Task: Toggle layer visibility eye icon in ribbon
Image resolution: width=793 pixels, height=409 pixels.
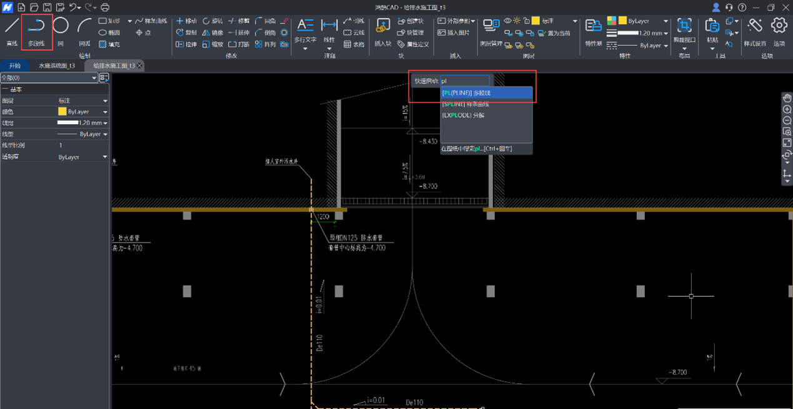Action: [x=507, y=21]
